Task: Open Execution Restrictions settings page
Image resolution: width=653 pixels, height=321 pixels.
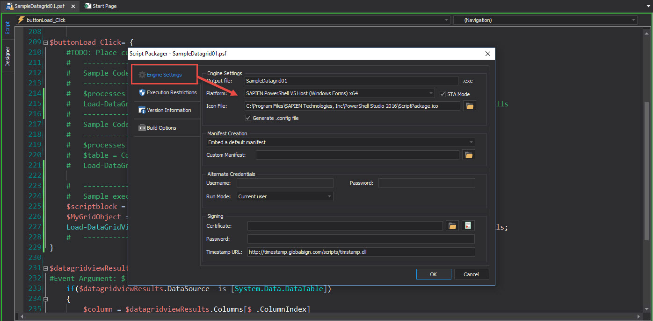Action: (167, 92)
